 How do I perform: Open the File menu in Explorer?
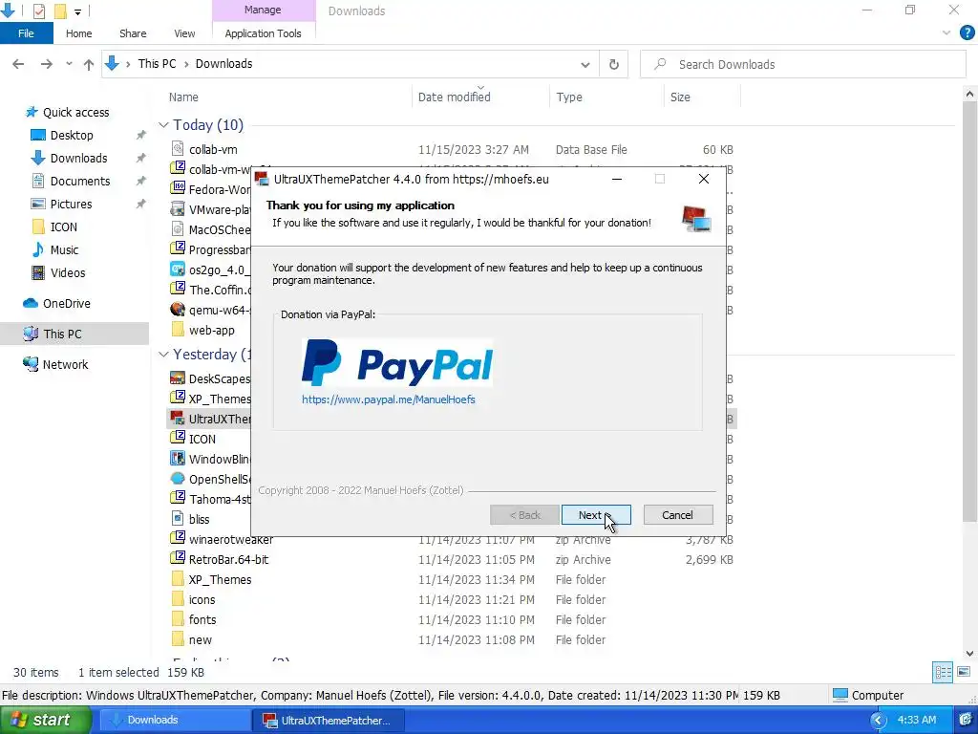pos(26,33)
